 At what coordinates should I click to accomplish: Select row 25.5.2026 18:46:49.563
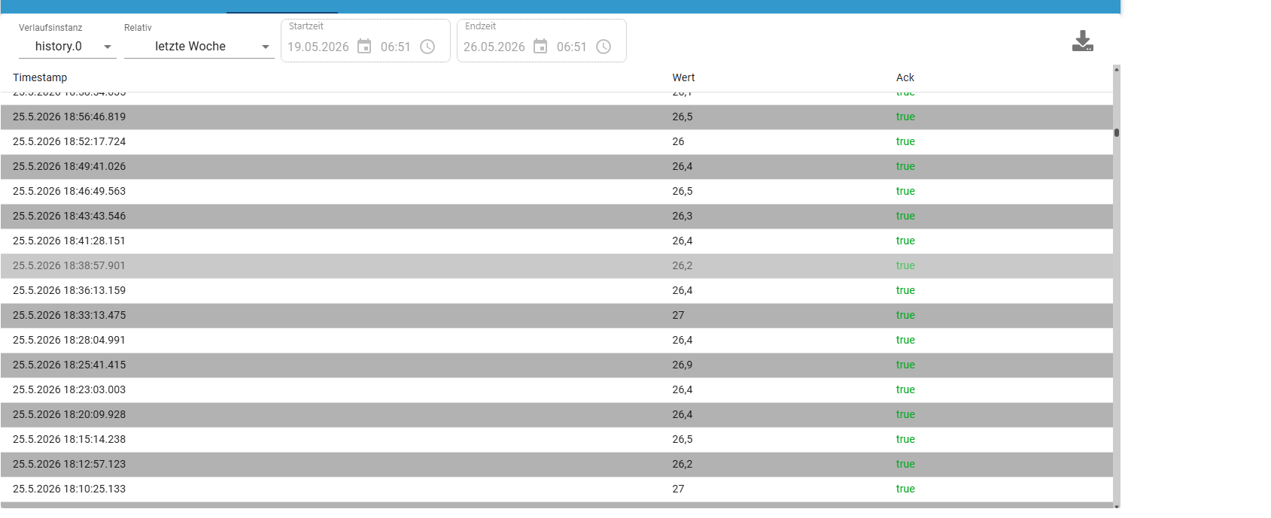(x=557, y=191)
